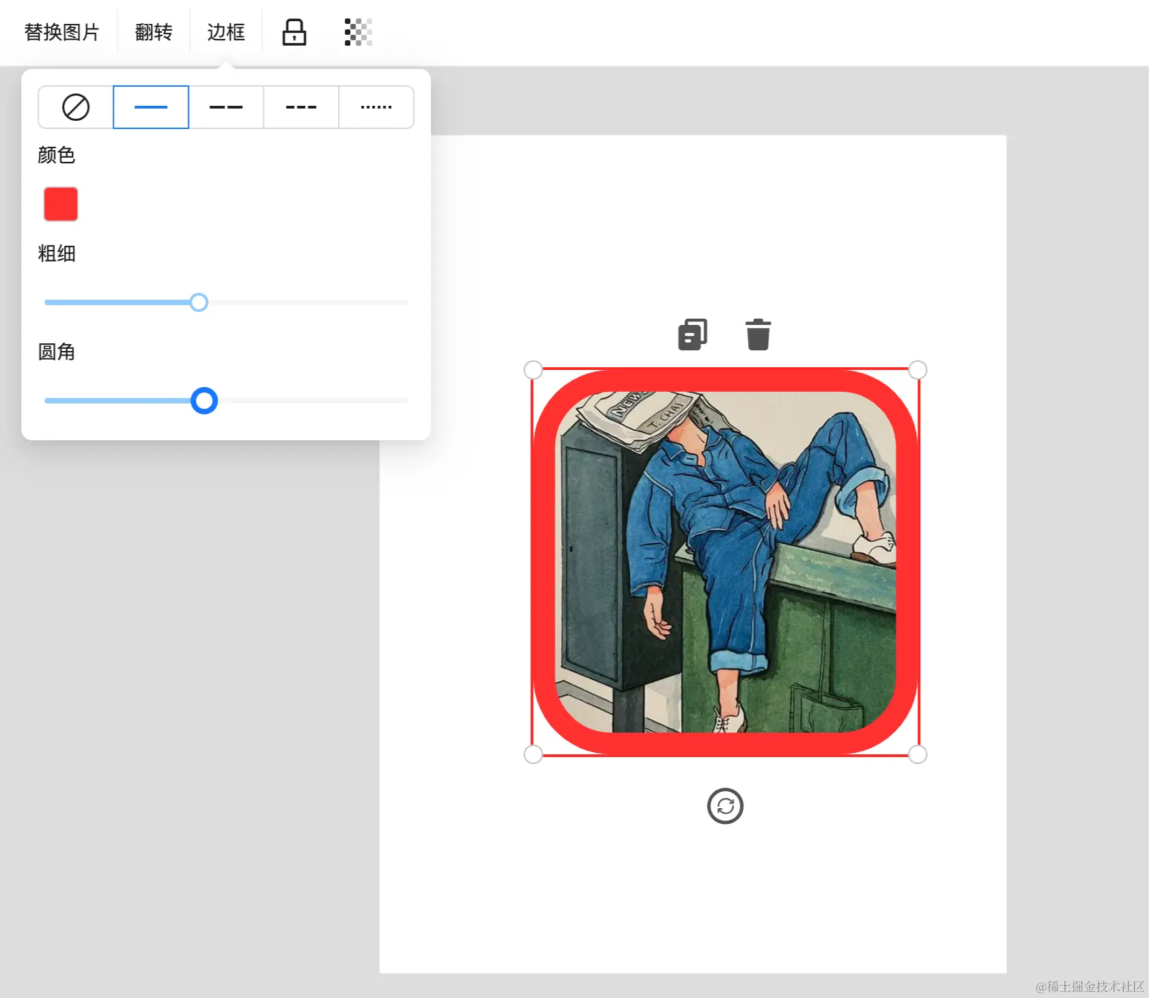Choose the solid line border style
The image size is (1149, 998).
tap(151, 107)
